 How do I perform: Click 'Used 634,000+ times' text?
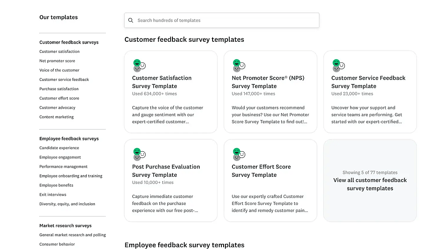click(154, 94)
